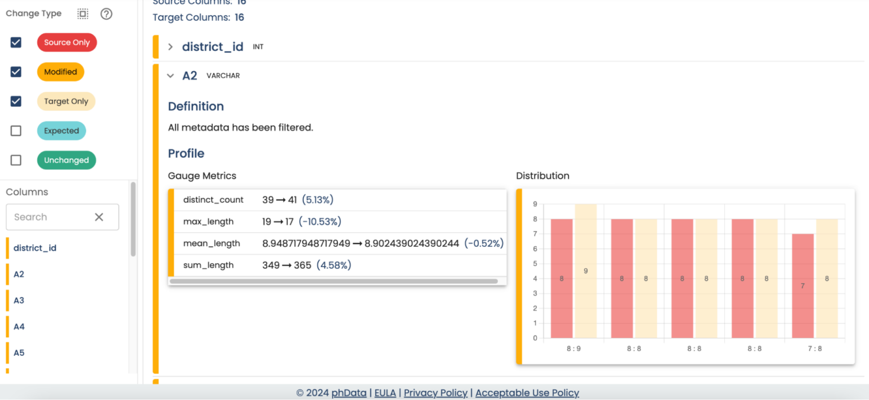The width and height of the screenshot is (869, 400).
Task: Click the select-all change types icon
Action: tap(83, 14)
